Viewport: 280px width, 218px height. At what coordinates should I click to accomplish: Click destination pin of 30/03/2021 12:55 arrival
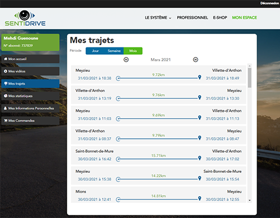pos(200,198)
